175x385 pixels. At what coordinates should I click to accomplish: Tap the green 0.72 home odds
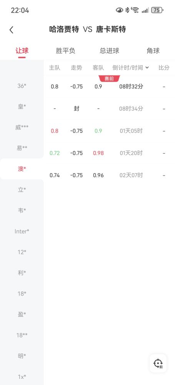click(x=55, y=153)
